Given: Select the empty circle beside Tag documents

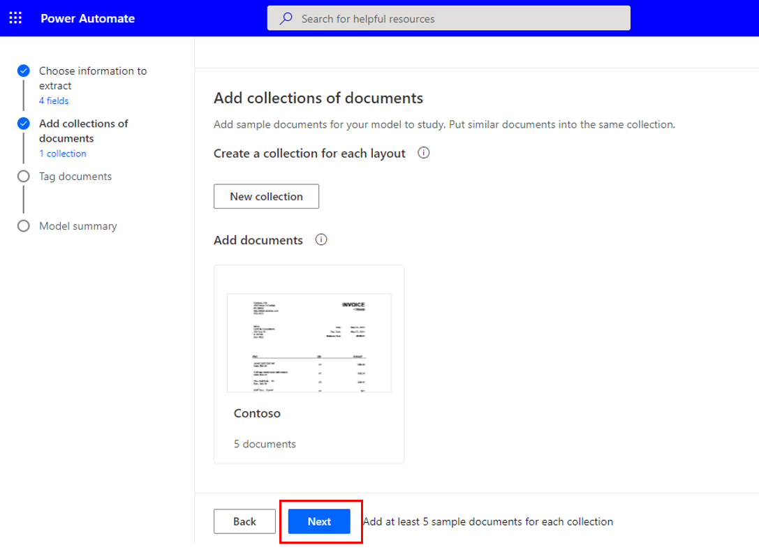Looking at the screenshot, I should tap(23, 176).
